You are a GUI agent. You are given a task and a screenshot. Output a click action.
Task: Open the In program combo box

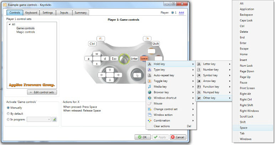point(39,119)
